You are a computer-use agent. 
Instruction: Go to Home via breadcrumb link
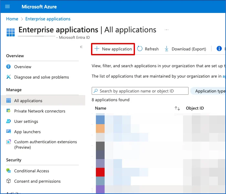click(12, 19)
